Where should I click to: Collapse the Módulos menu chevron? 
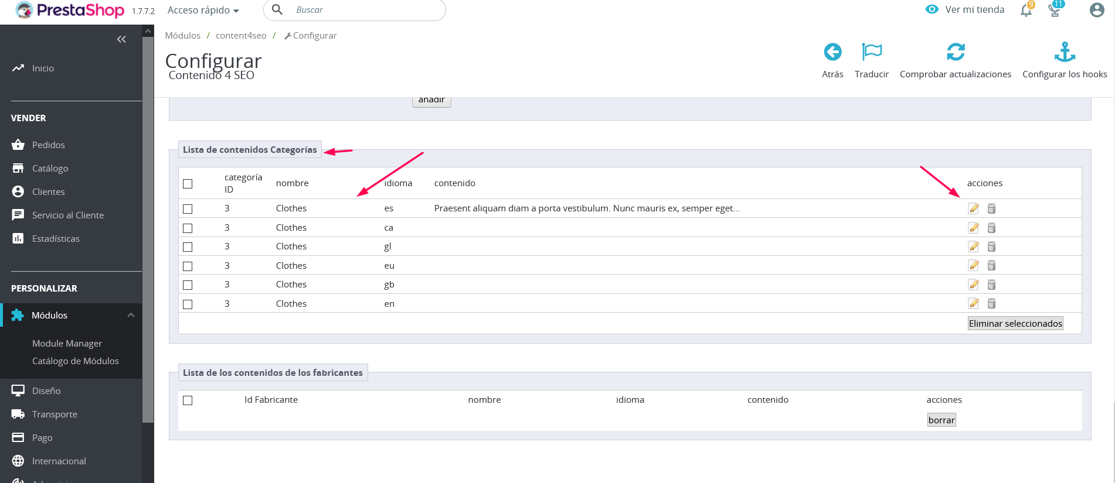(x=131, y=315)
